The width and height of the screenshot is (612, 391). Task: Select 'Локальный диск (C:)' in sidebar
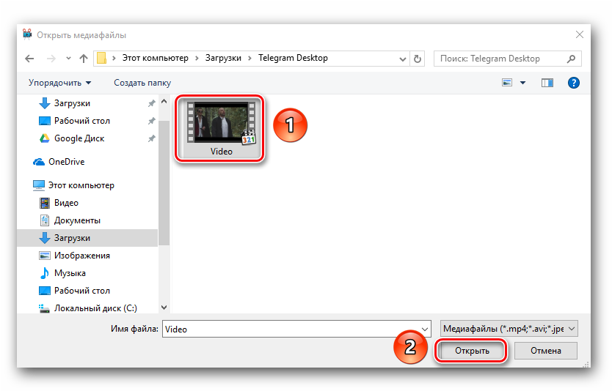95,308
